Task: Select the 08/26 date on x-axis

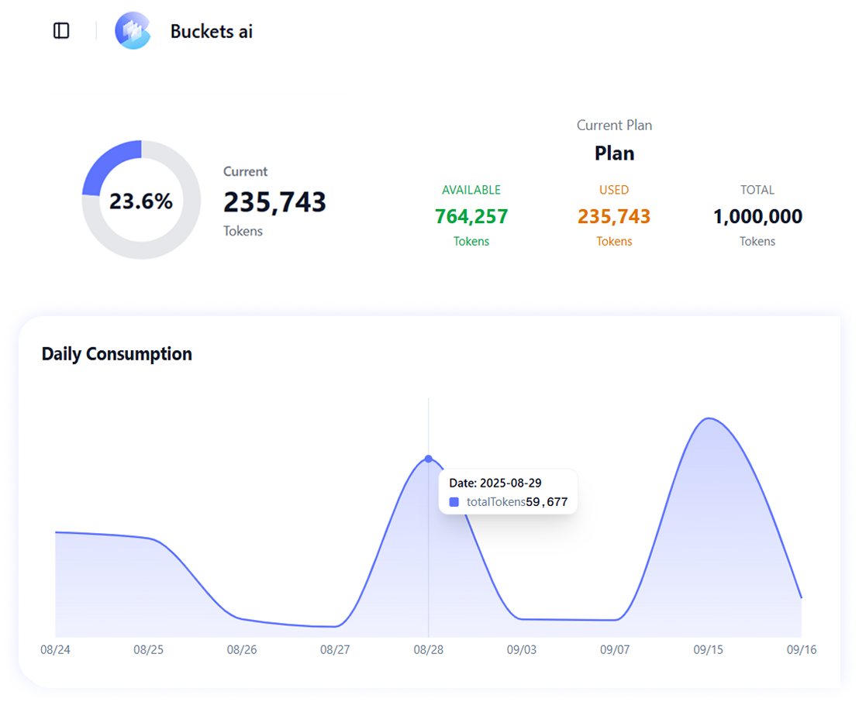Action: (242, 649)
